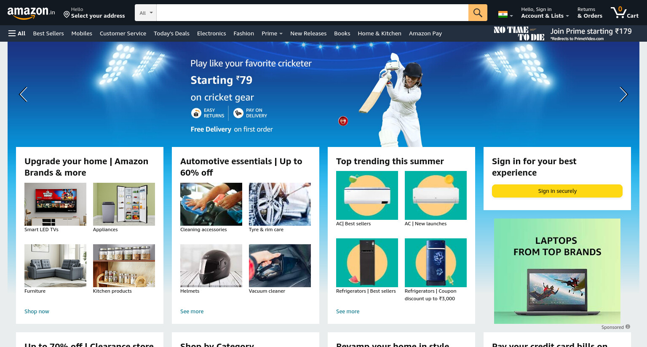
Task: Open the Furniture thumbnail
Action: [x=55, y=266]
